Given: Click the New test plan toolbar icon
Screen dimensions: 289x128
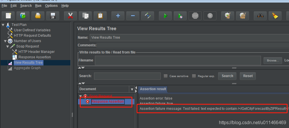Looking at the screenshot, I should pyautogui.click(x=8, y=16).
